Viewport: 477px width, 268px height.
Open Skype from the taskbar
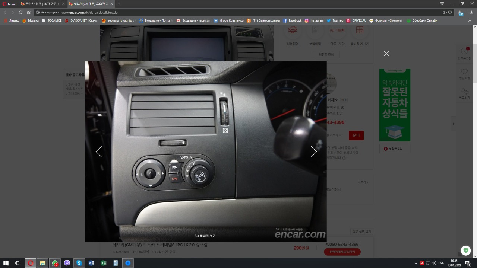(79, 263)
